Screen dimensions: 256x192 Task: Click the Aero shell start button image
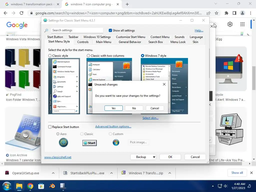click(x=63, y=142)
